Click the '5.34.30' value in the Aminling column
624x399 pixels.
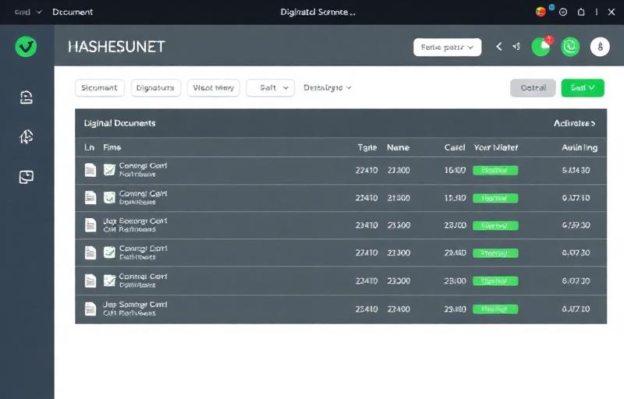point(576,170)
